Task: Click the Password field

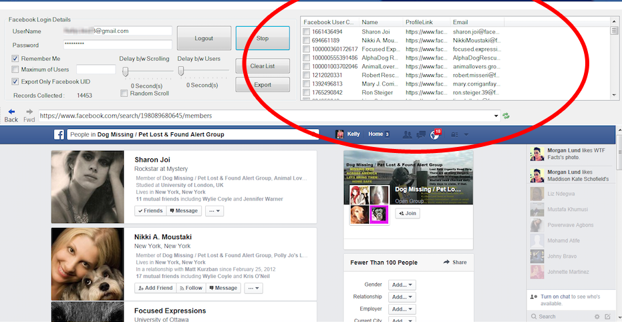Action: click(118, 44)
